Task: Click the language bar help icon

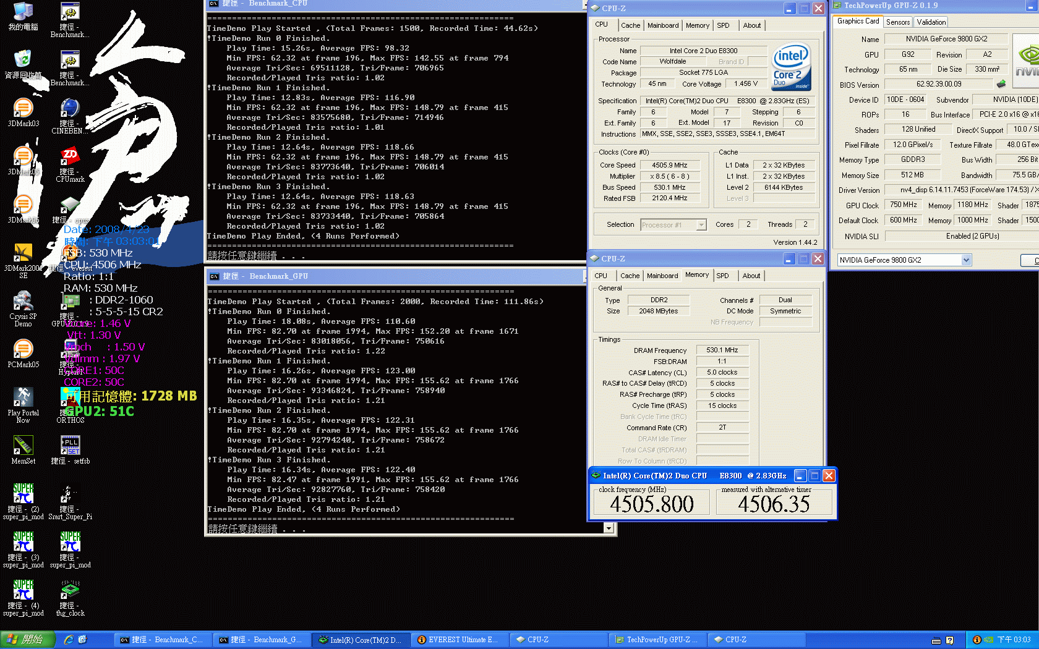Action: [x=950, y=640]
